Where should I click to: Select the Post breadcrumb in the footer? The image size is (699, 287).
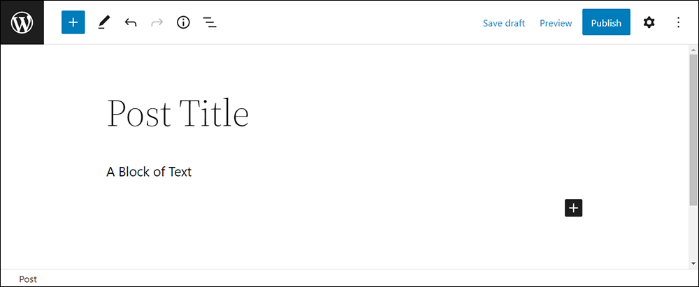(x=28, y=279)
